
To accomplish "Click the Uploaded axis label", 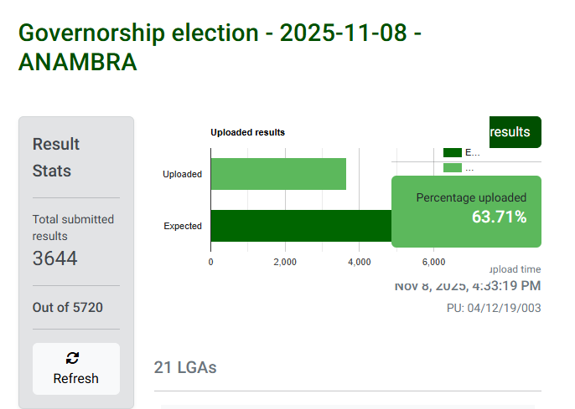I will click(182, 174).
